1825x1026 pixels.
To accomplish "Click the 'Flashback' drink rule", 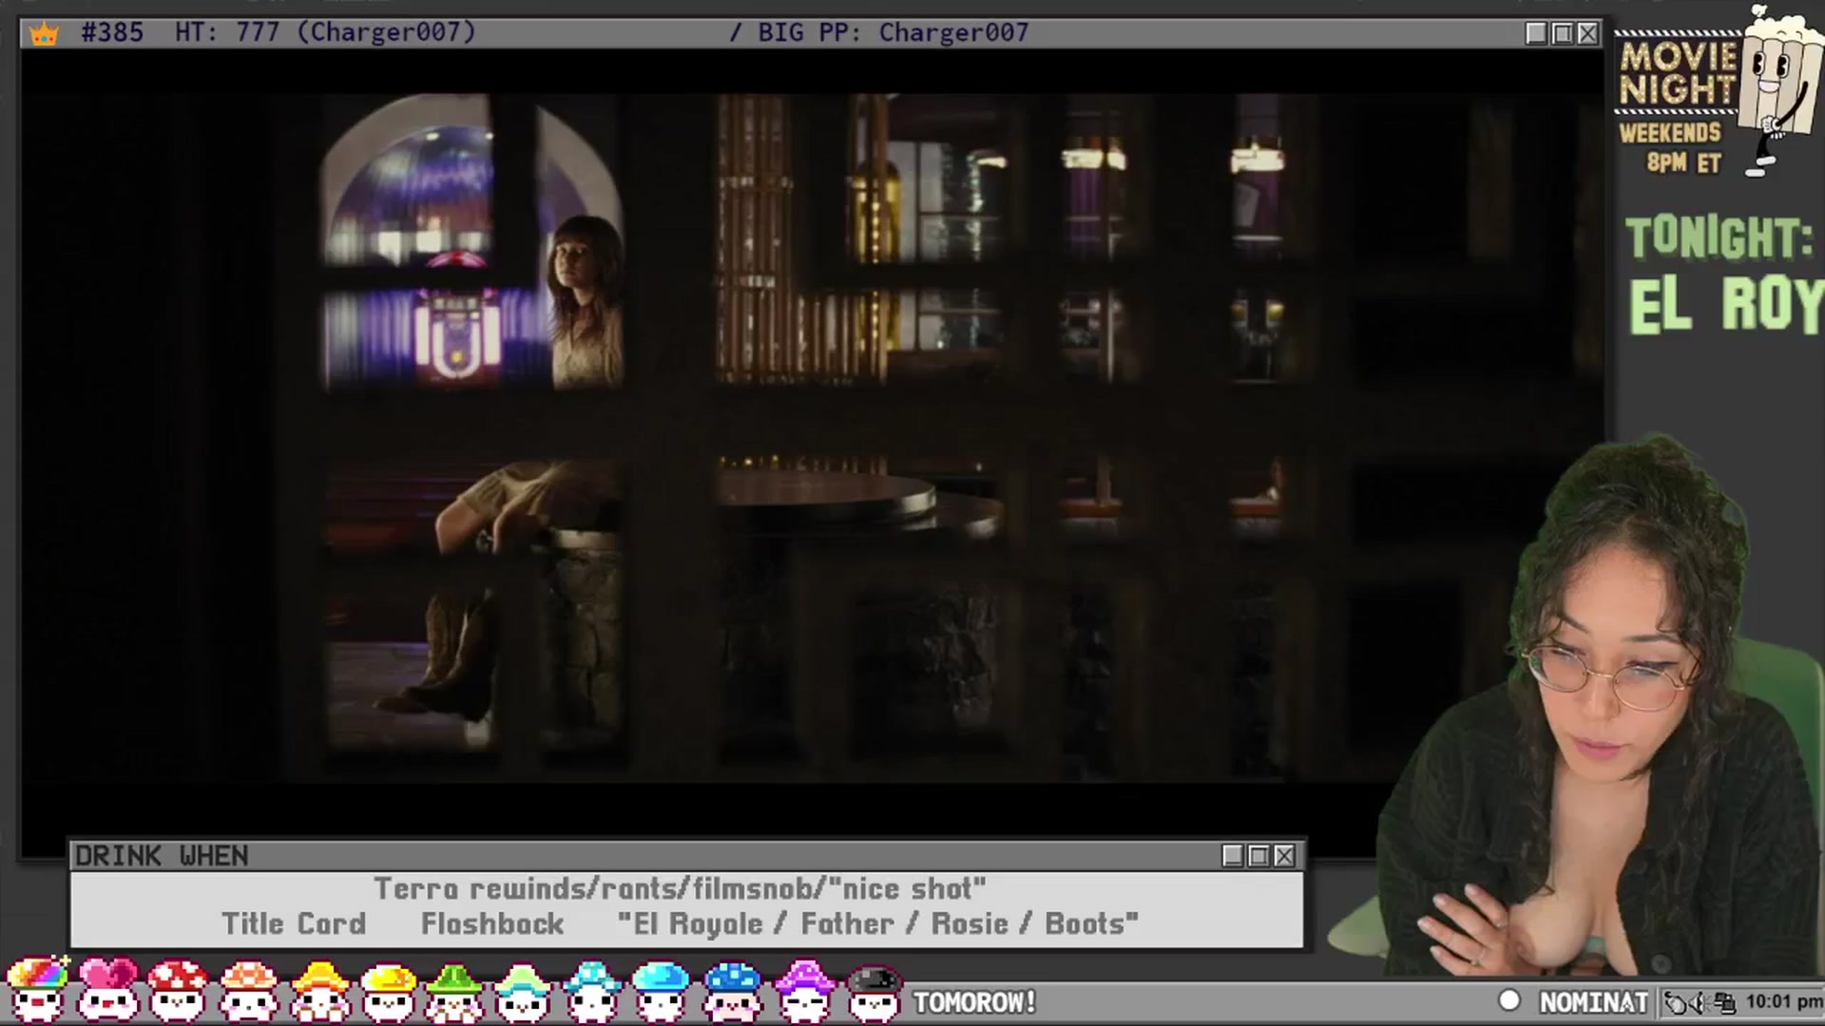I will (x=492, y=924).
